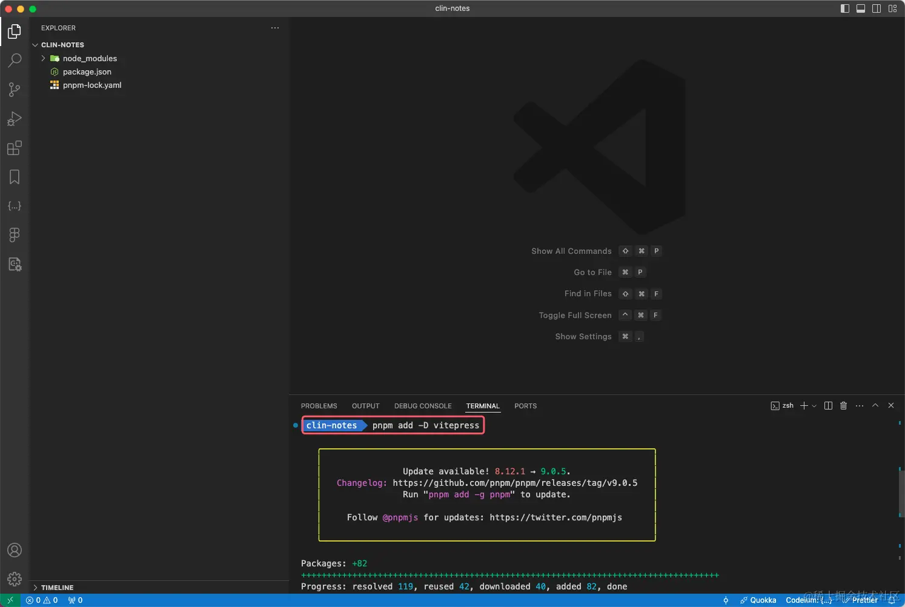Toggle bottom panel layout icon
The height and width of the screenshot is (607, 905).
861,8
